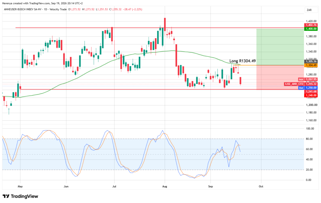Screen dimensions: 321x203
Task: Click the 80.00 oscillator scale label
Action: pos(309,139)
